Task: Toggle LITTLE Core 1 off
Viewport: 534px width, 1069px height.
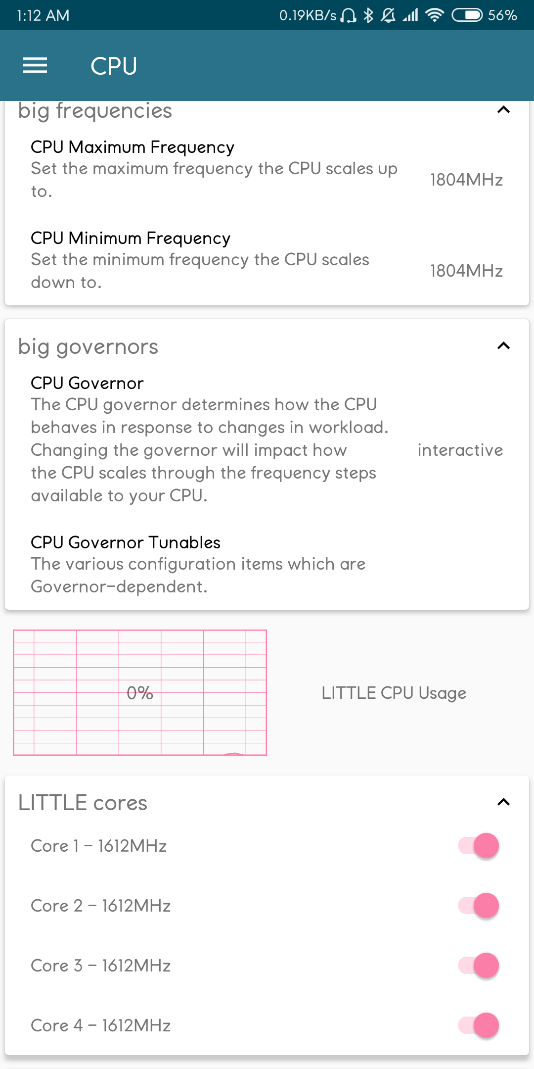Action: [x=478, y=846]
